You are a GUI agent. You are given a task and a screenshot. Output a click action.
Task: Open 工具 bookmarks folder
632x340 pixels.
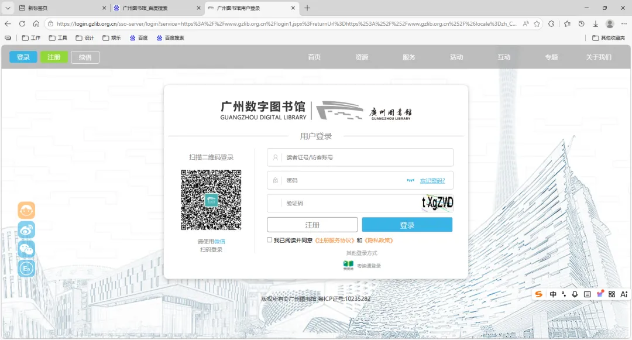click(x=58, y=38)
